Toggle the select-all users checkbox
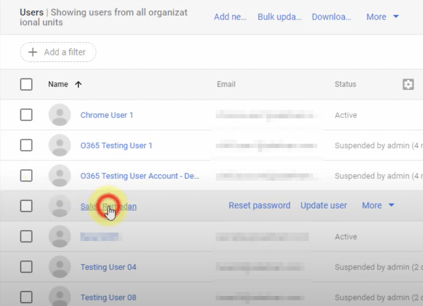This screenshot has width=423, height=306. click(x=26, y=84)
